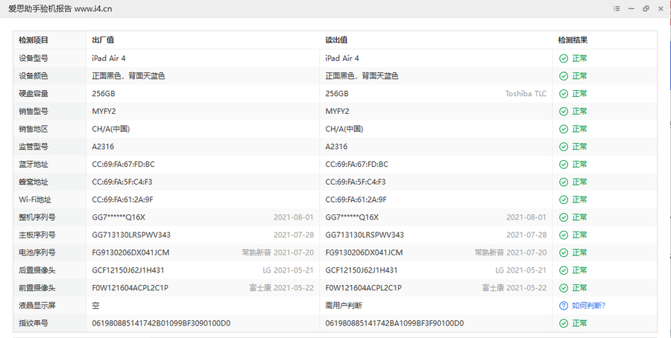Select the 主板序列号 row label
This screenshot has height=338, width=671.
[37, 235]
